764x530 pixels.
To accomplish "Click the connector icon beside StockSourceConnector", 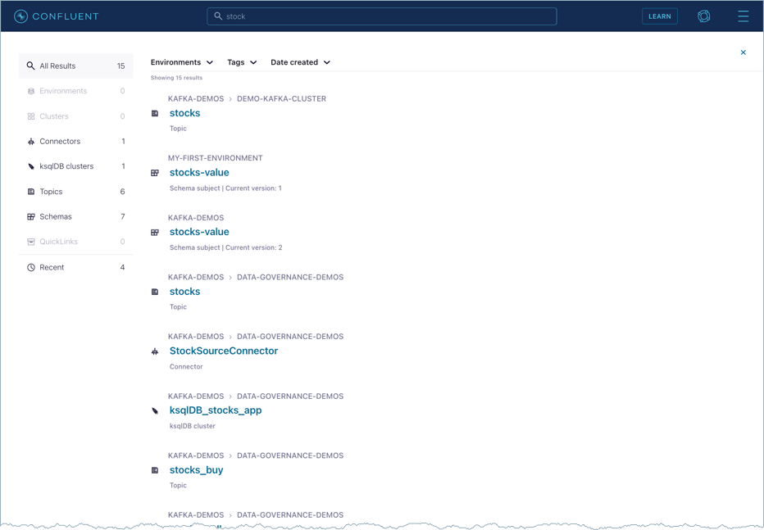I will [x=155, y=351].
